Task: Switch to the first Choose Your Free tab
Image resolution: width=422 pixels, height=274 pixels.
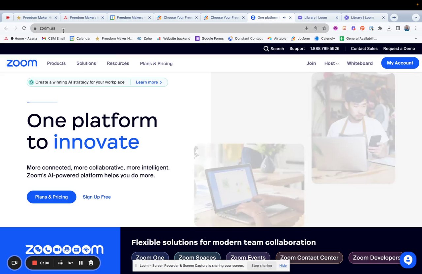Action: click(177, 17)
